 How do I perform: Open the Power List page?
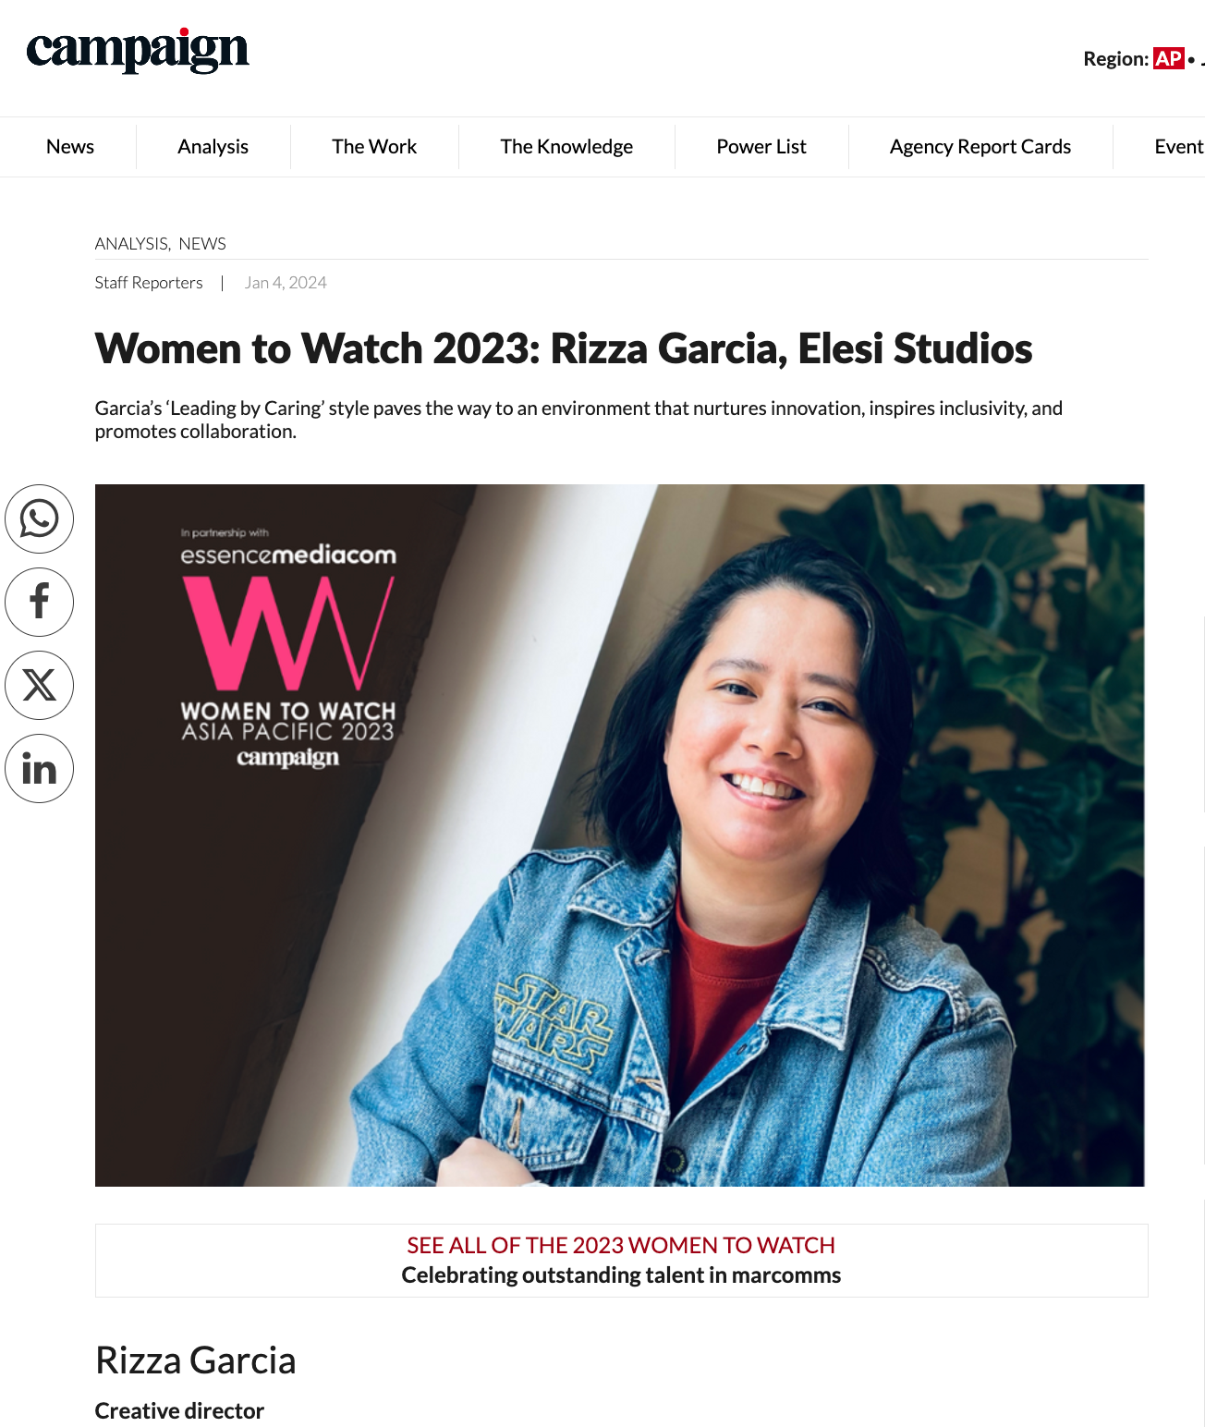click(x=761, y=147)
